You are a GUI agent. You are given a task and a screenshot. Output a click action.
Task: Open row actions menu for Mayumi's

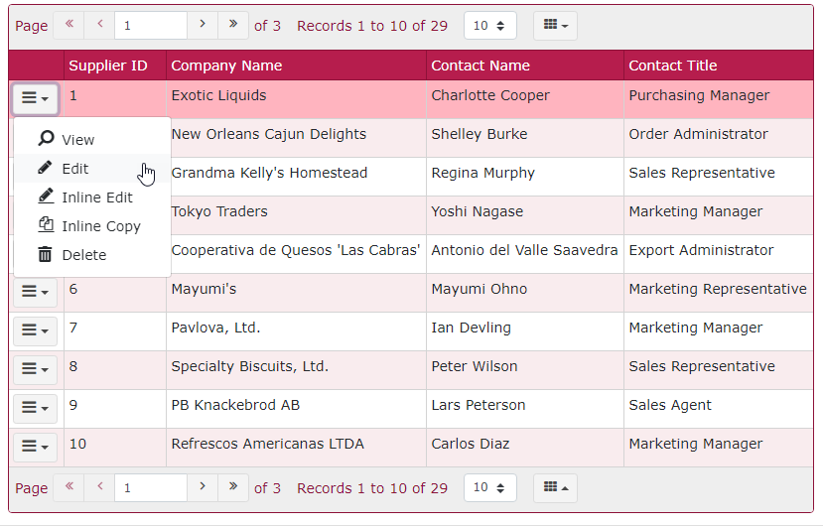point(35,293)
